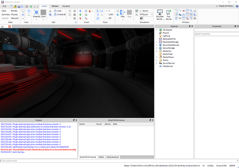Click the Unlock All icon

[x=55, y=15]
